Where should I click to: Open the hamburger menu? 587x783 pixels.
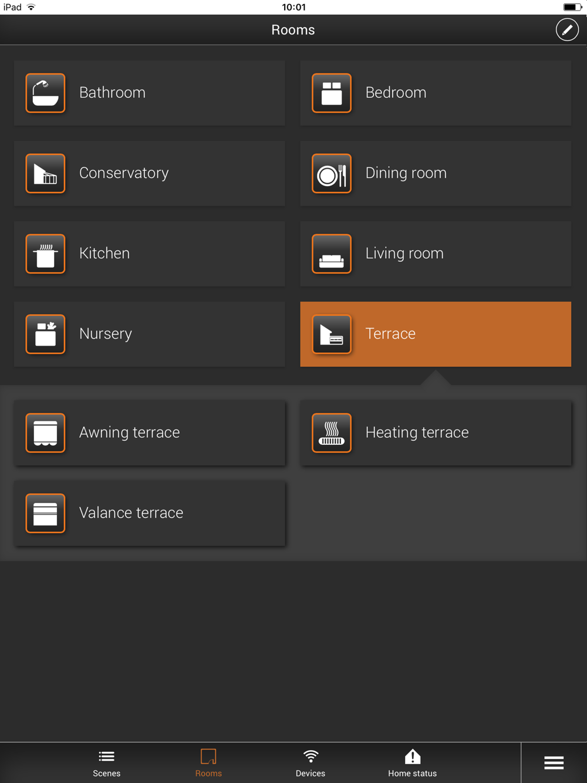tap(554, 762)
